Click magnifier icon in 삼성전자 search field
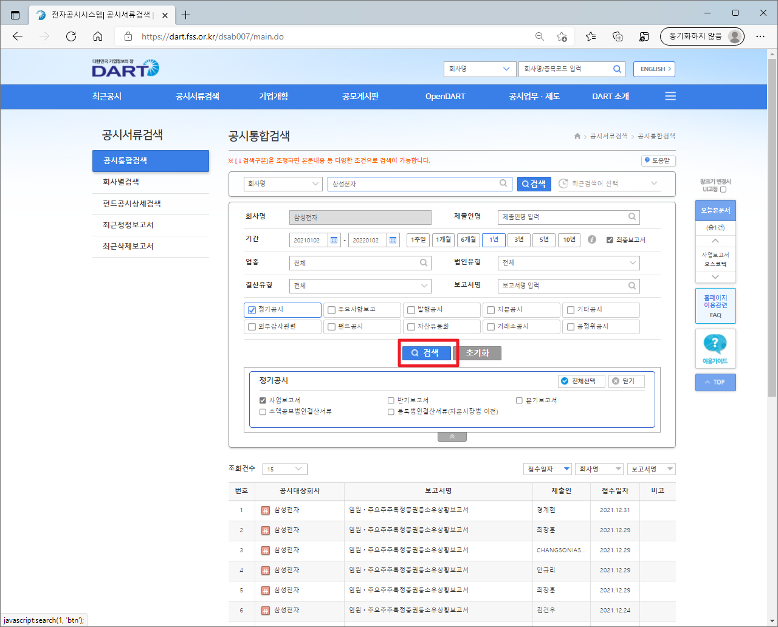This screenshot has width=778, height=627. 503,183
